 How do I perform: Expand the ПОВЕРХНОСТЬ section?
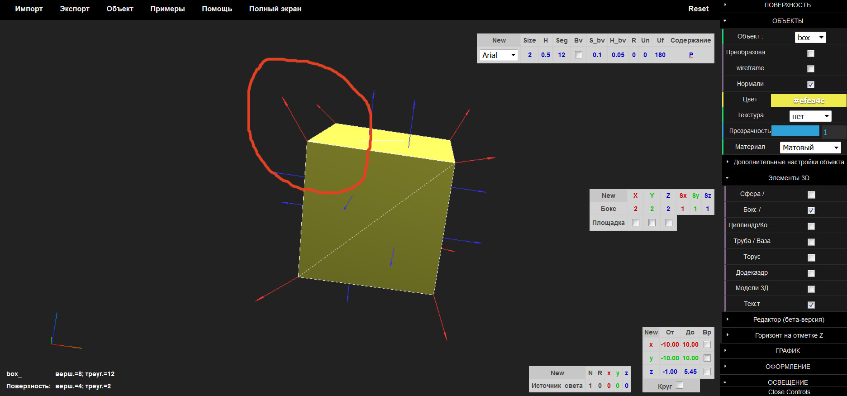pos(787,5)
